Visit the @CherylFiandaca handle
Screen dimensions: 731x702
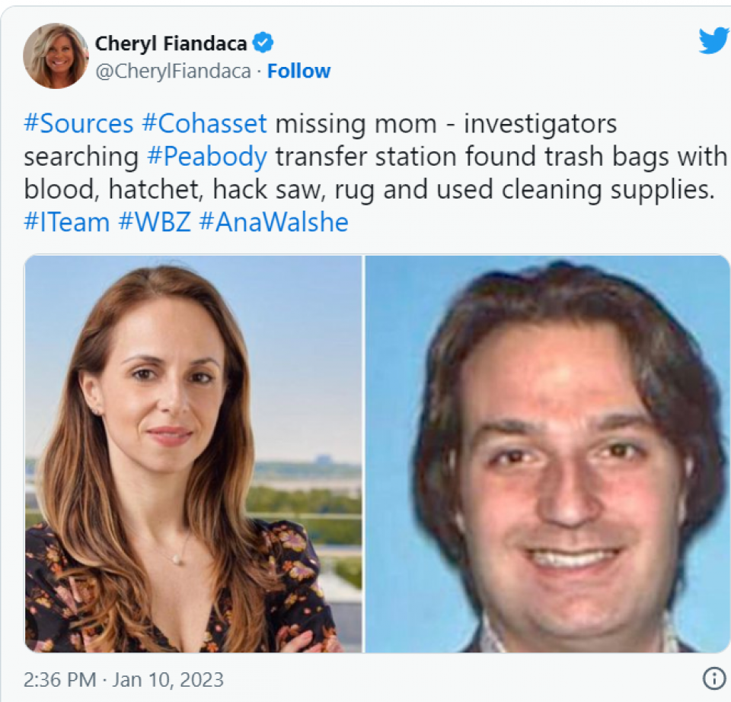(173, 71)
